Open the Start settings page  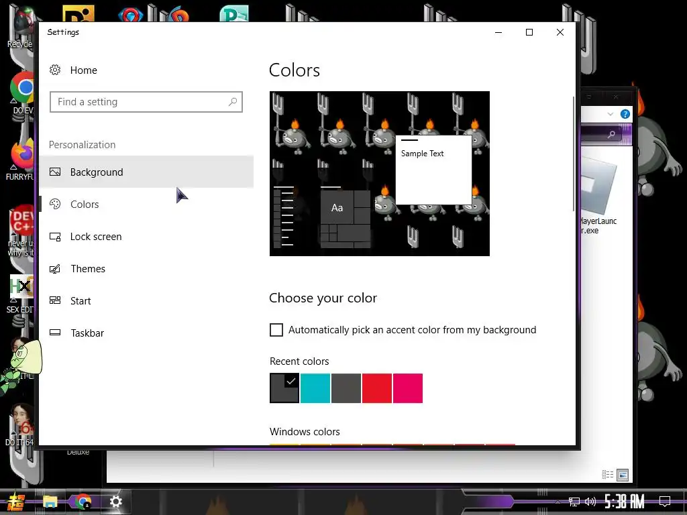(146, 301)
